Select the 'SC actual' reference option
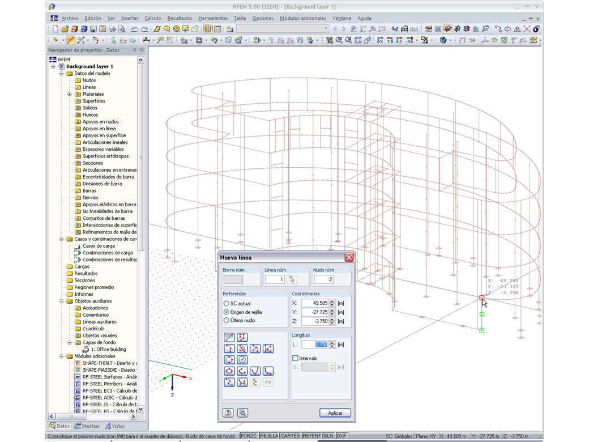The width and height of the screenshot is (589, 442). click(x=227, y=304)
